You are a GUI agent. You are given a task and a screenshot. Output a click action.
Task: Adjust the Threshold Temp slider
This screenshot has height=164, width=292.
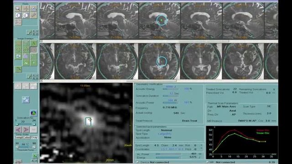[26, 147]
